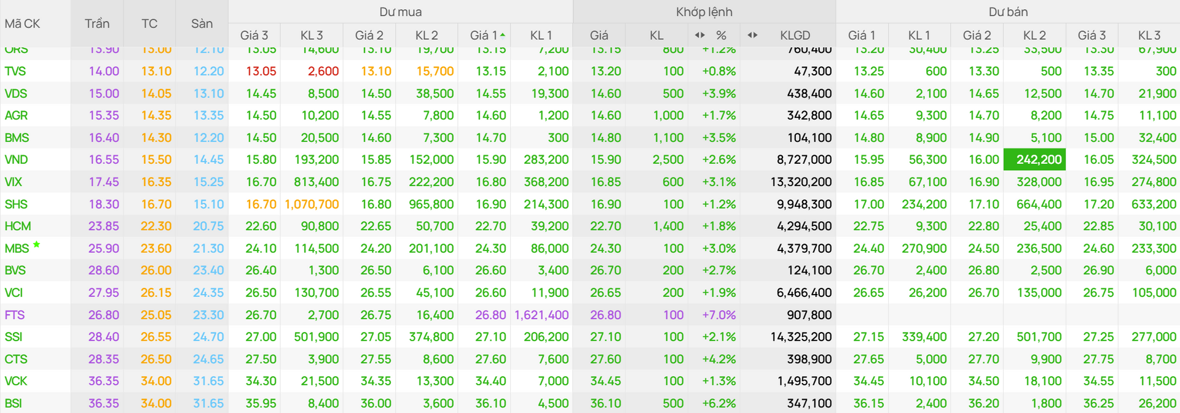This screenshot has width=1180, height=413.
Task: Open the BSI ticker symbol
Action: [x=14, y=403]
